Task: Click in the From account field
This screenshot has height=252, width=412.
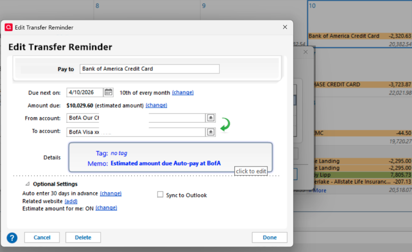Action: 136,118
